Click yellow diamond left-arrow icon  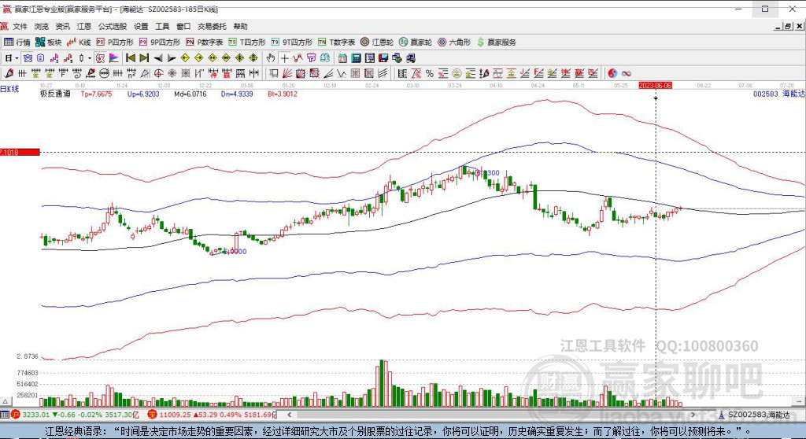(x=185, y=58)
